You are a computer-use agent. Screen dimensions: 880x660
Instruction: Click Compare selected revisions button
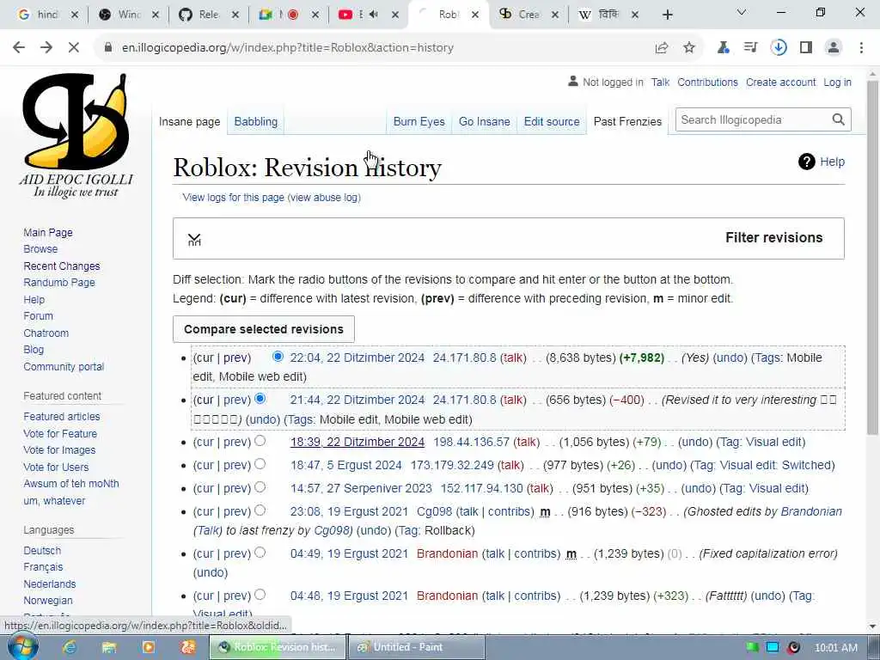coord(264,329)
